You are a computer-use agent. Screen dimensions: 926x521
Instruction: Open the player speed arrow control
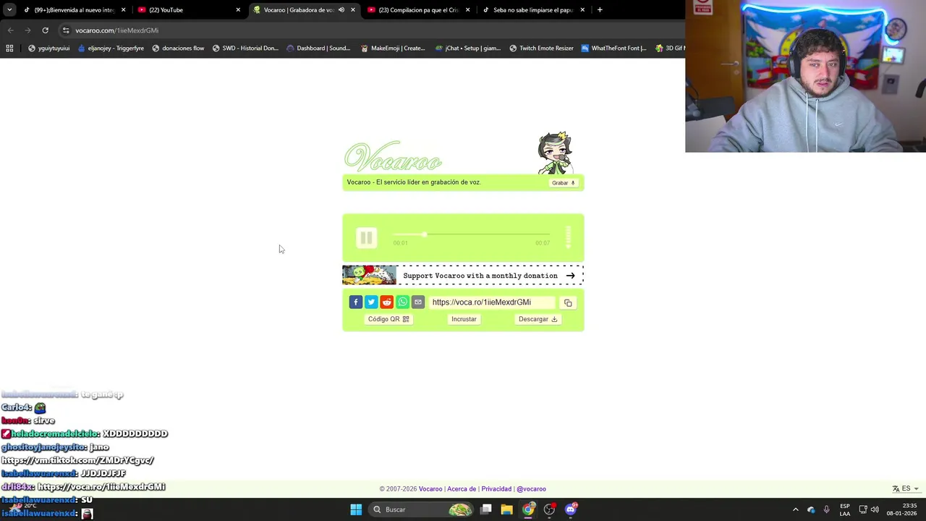[x=569, y=237]
